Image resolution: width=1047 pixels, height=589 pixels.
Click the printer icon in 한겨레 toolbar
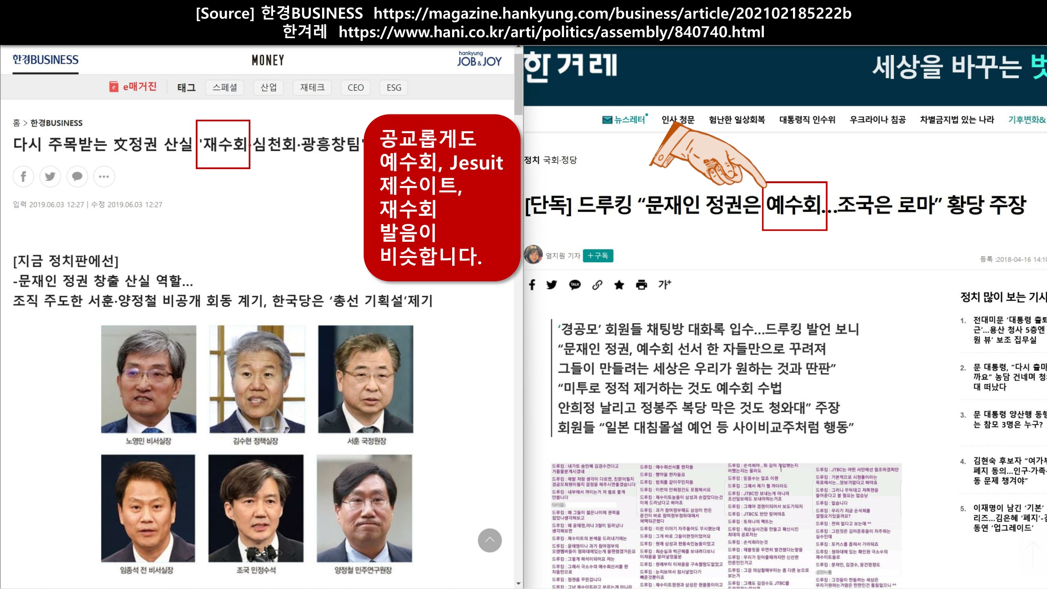click(641, 285)
